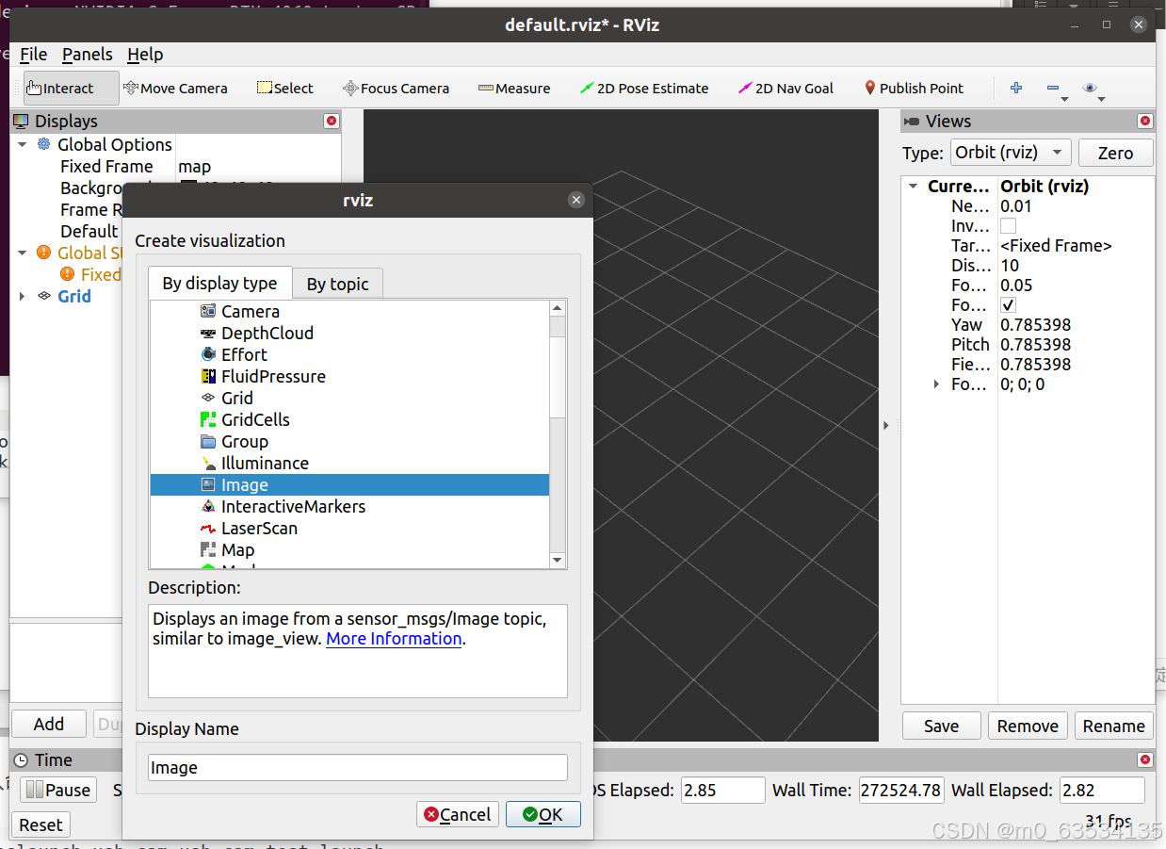Image resolution: width=1166 pixels, height=849 pixels.
Task: Switch to the By topic tab
Action: pos(337,285)
